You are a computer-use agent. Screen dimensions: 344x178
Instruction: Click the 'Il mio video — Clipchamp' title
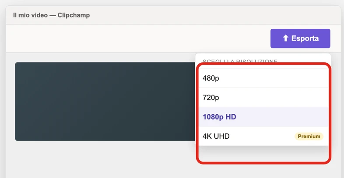click(51, 15)
